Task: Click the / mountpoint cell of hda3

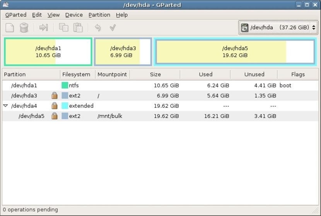Action: click(x=99, y=96)
